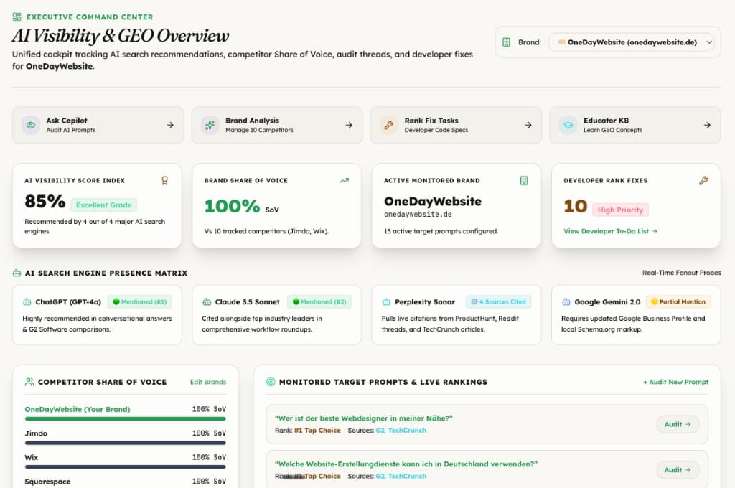The width and height of the screenshot is (735, 488).
Task: Click the trending arrow icon on Brand Share of Voice
Action: tap(345, 180)
